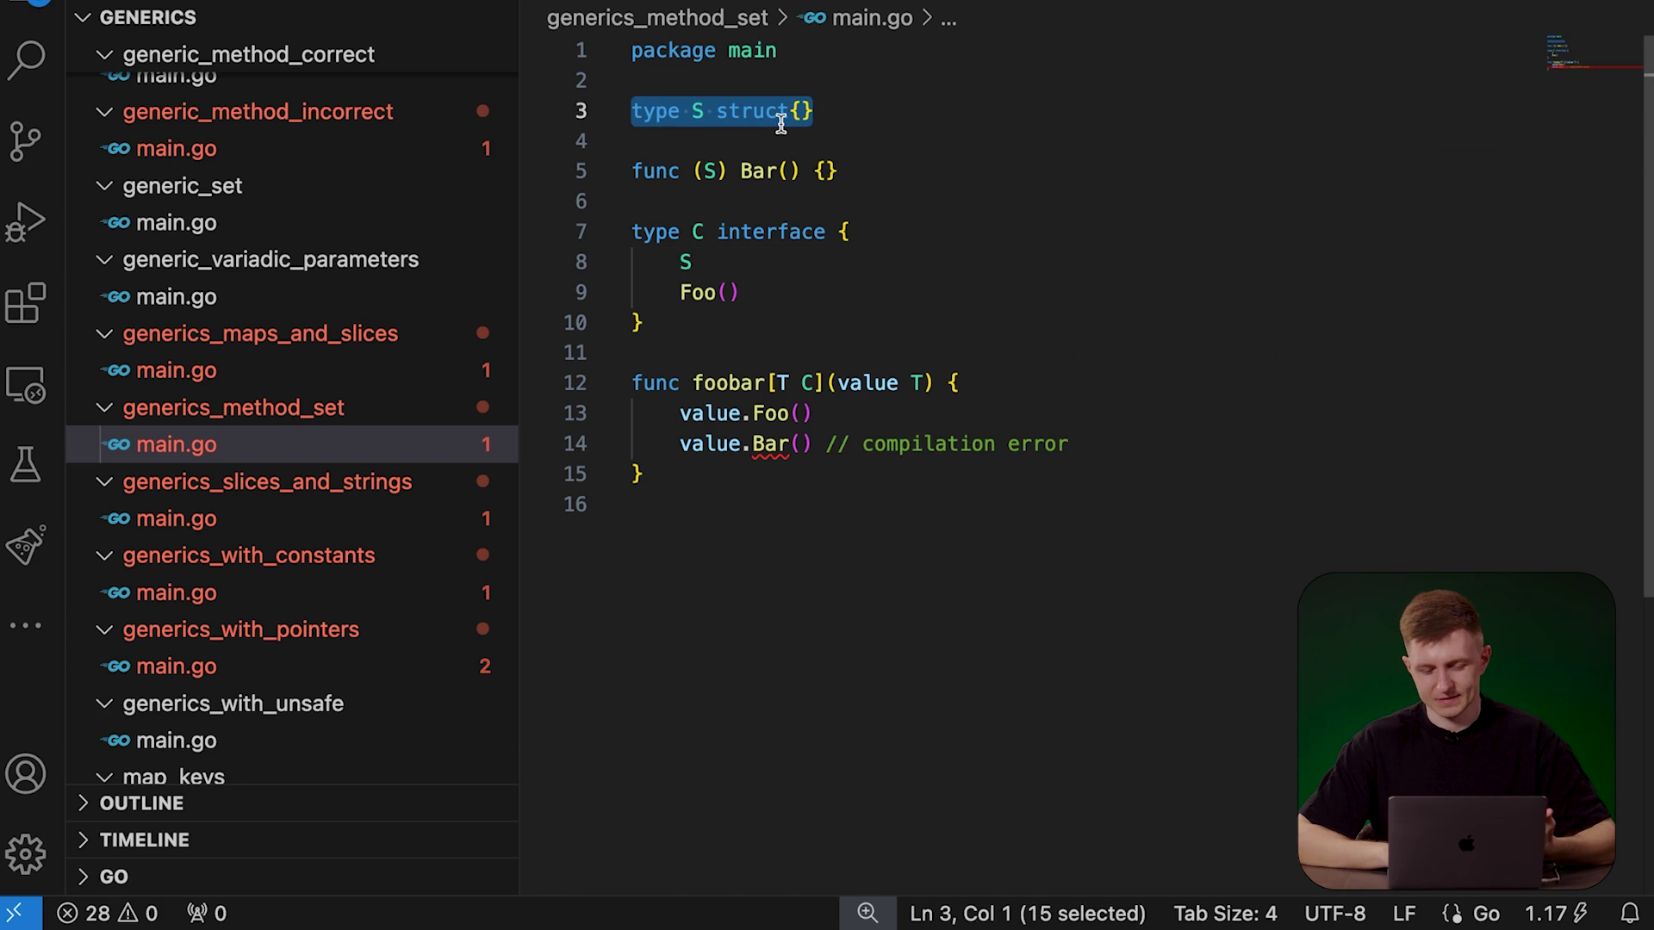This screenshot has width=1654, height=930.
Task: Click the errors and warnings status counter
Action: (x=108, y=913)
